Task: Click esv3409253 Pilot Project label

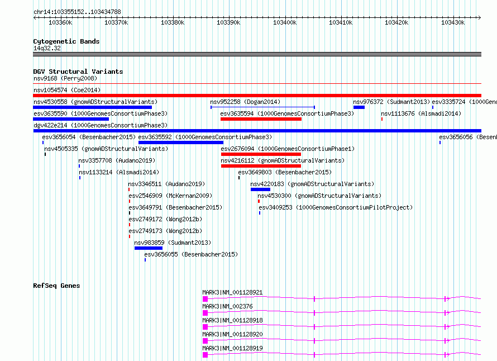Action: point(336,207)
